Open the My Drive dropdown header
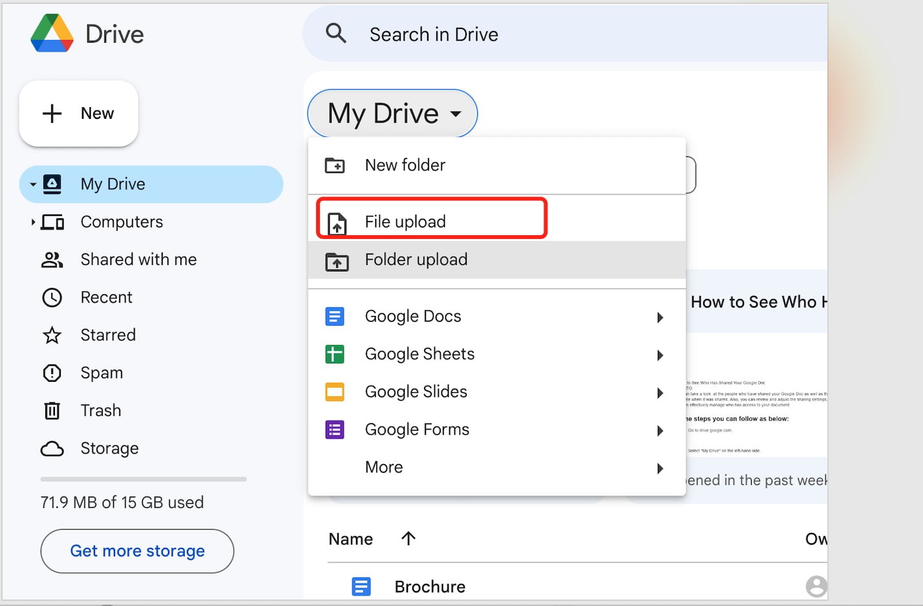 [x=392, y=114]
